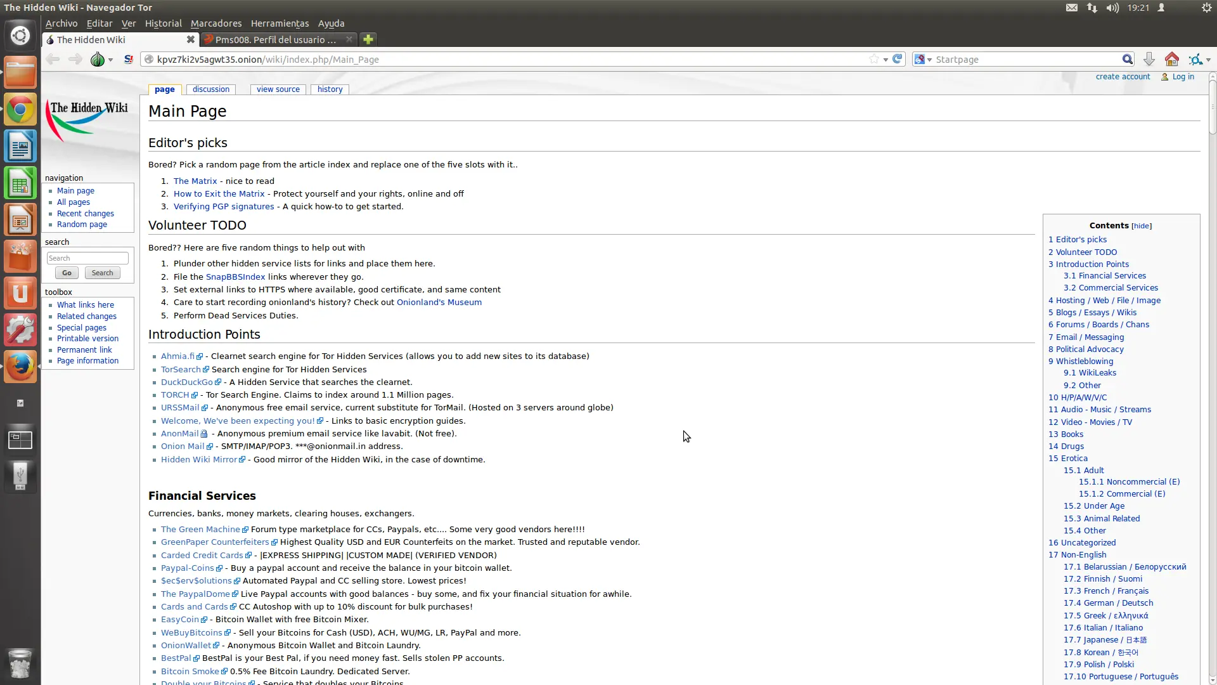The height and width of the screenshot is (685, 1217).
Task: Click the Tor onion button in the toolbar
Action: pyautogui.click(x=97, y=59)
